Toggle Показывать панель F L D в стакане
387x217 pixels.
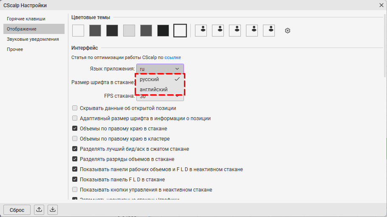tap(75, 180)
